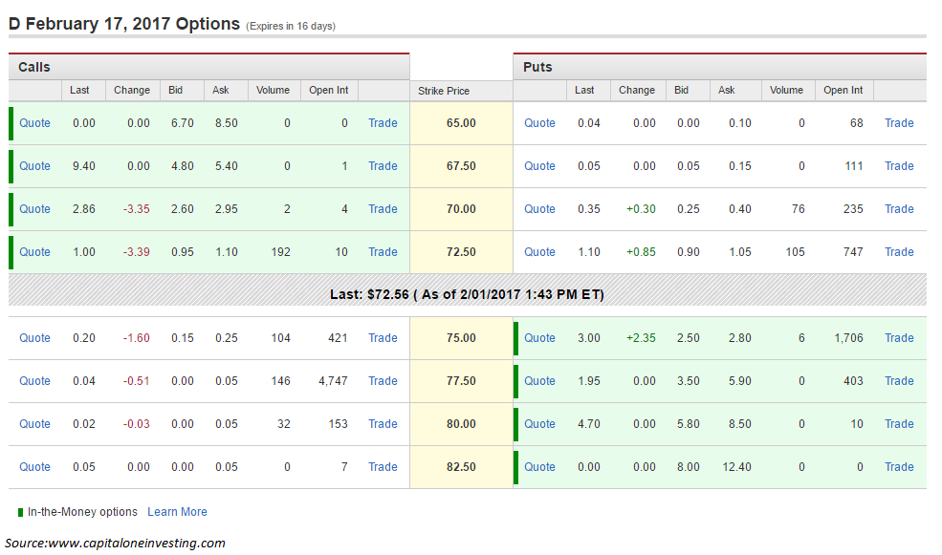Click Trade link for 72.50 strike put

(x=899, y=252)
